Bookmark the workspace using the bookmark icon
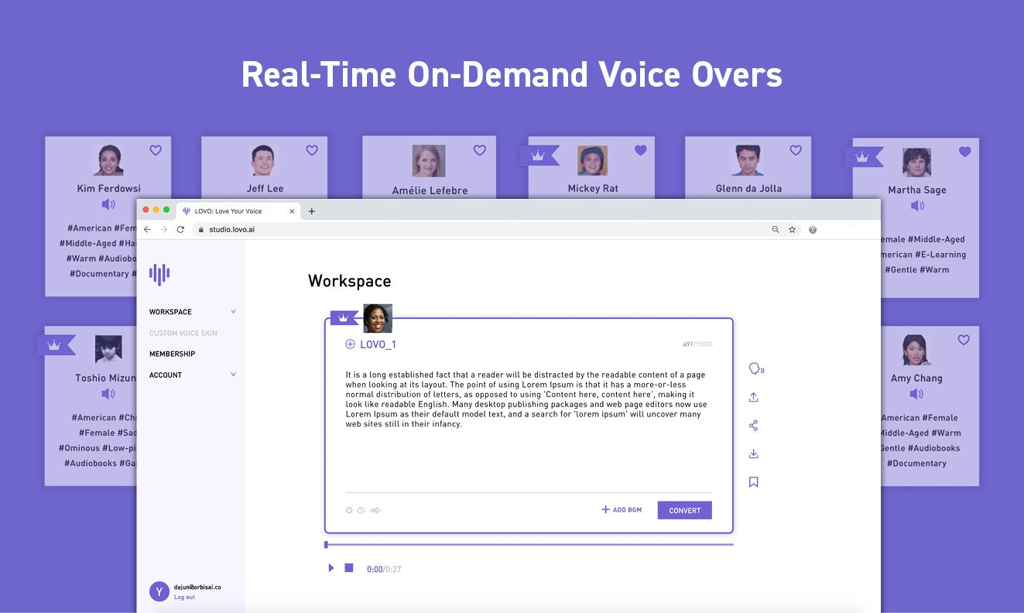Image resolution: width=1024 pixels, height=613 pixels. click(x=753, y=481)
